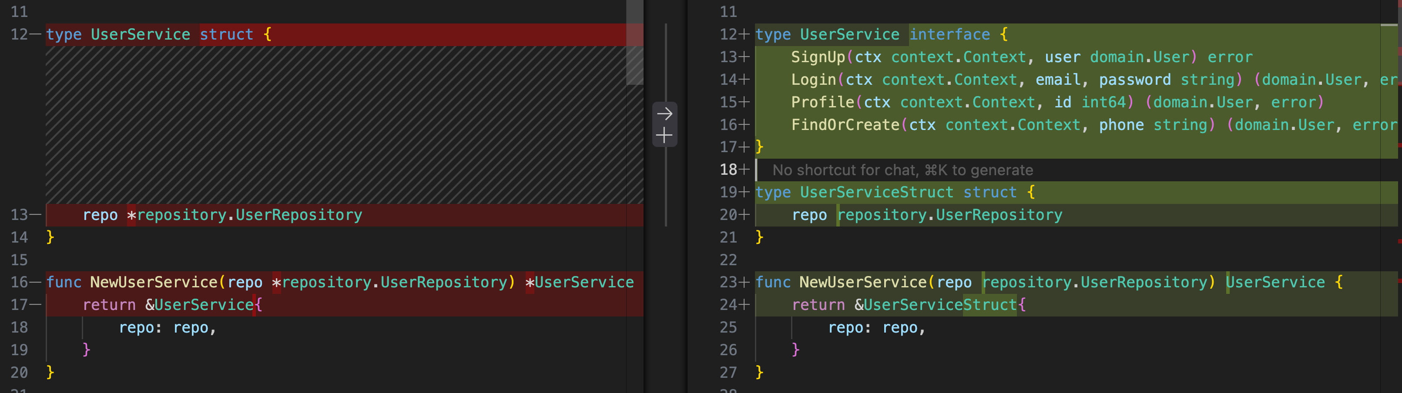Screen dimensions: 1402x393
Task: Click the plus stage-change icon
Action: pos(664,135)
